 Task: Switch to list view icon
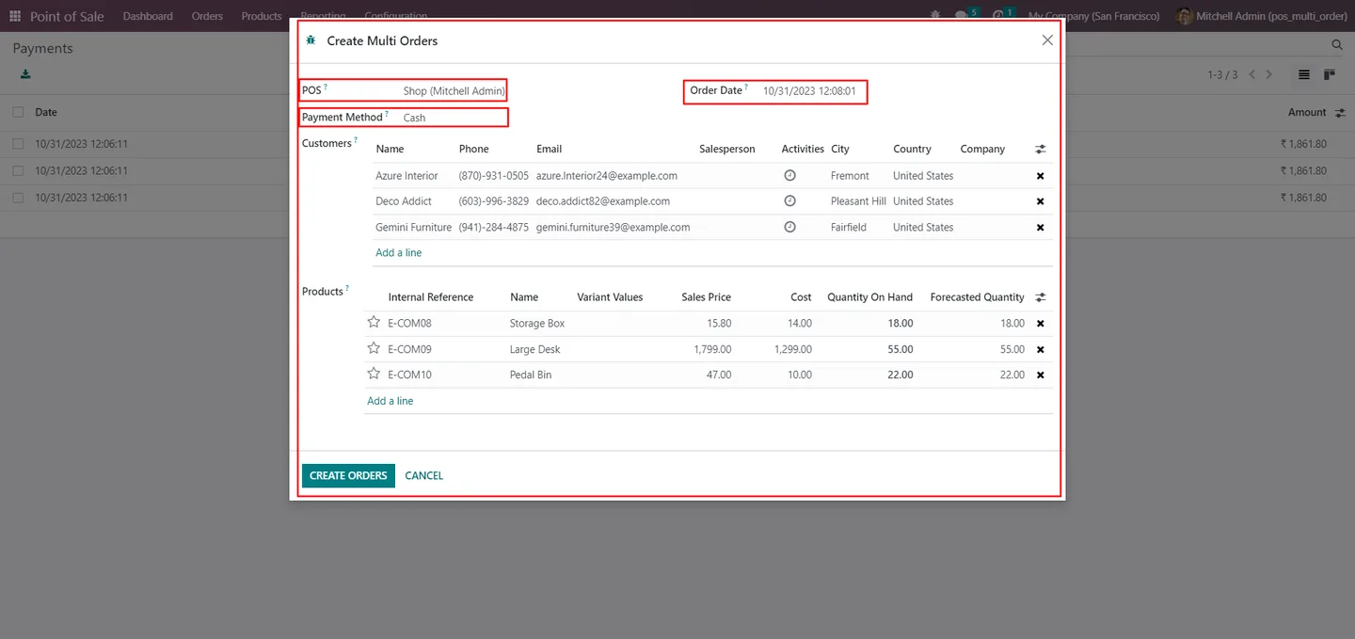[1304, 74]
